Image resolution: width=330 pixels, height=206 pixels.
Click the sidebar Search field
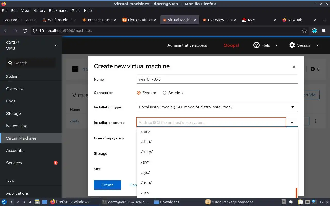point(31,63)
